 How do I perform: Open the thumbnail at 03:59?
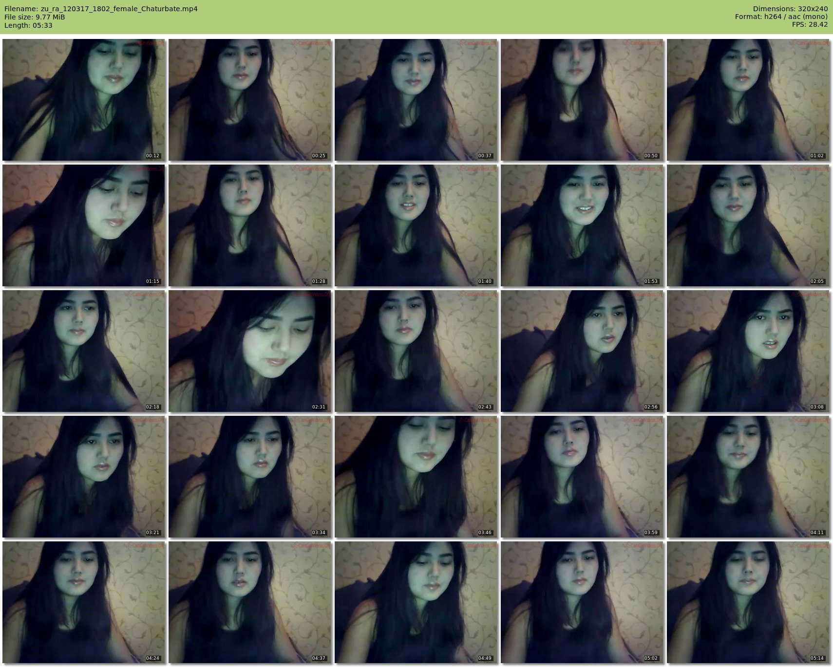coord(582,477)
